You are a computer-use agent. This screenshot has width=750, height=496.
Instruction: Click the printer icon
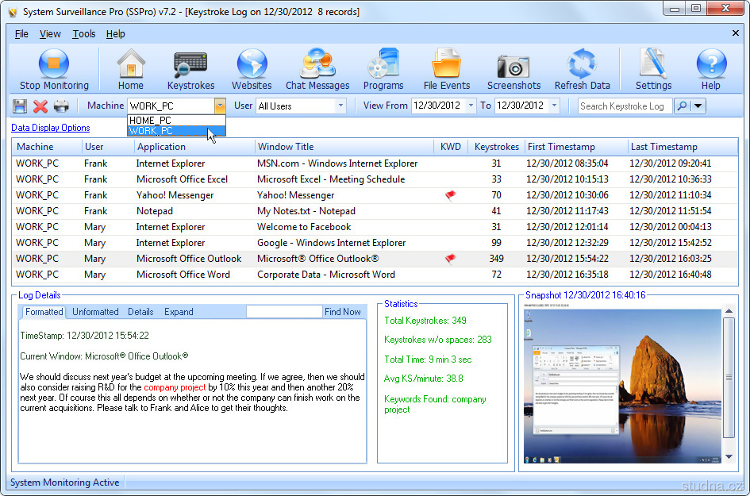pos(61,106)
